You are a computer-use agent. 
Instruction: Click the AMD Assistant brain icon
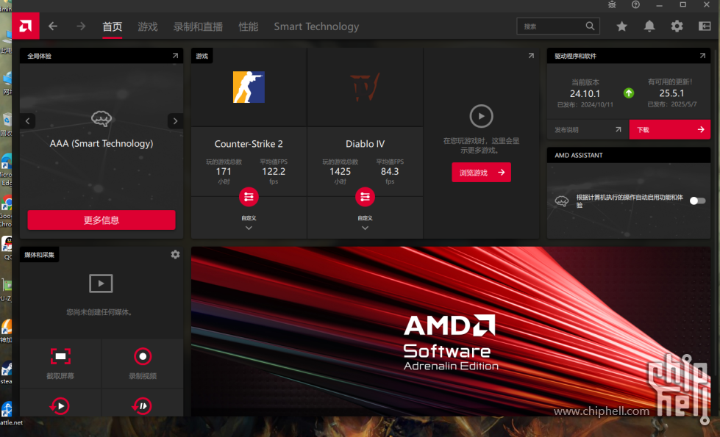tap(562, 201)
